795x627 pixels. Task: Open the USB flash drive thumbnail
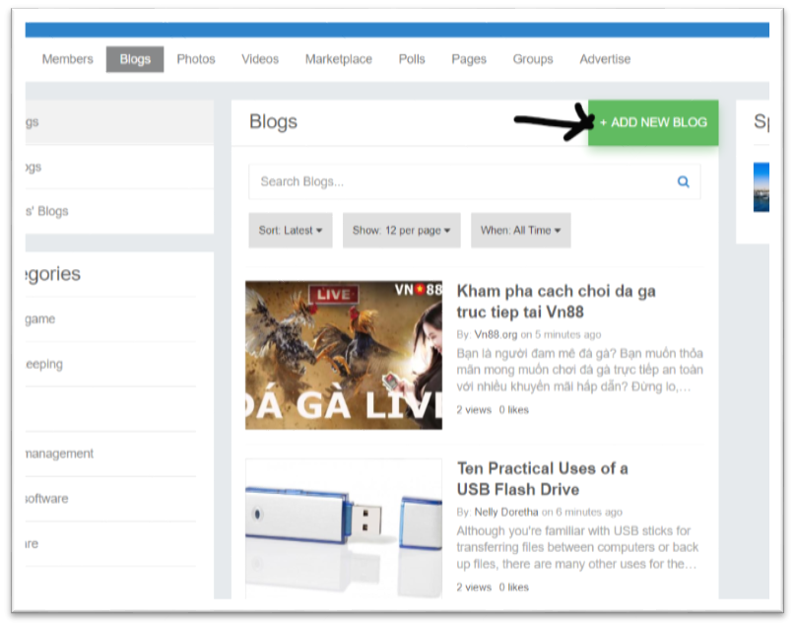click(x=344, y=528)
